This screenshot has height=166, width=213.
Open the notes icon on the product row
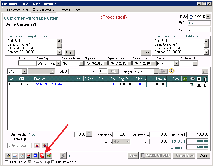click(199, 84)
